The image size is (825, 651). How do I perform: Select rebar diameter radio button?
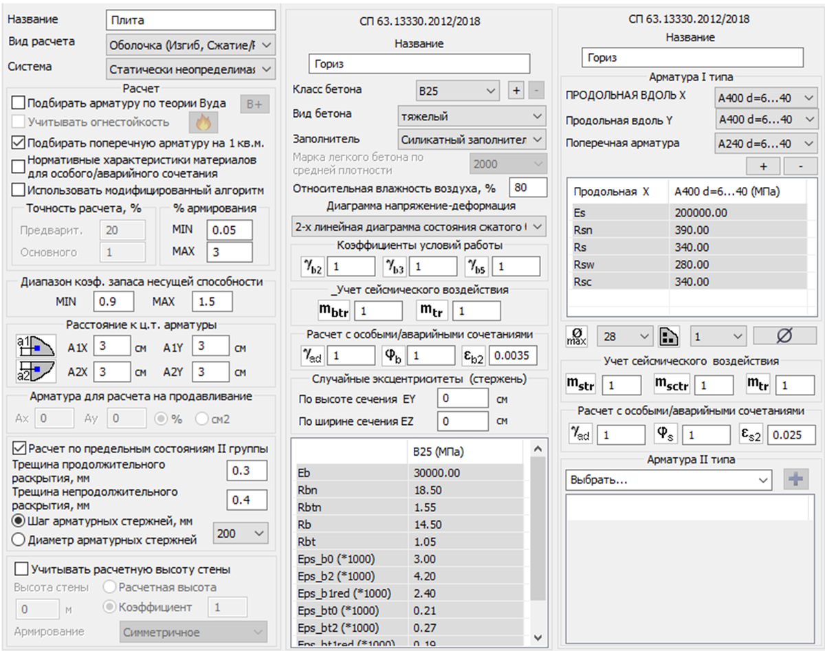tap(19, 540)
